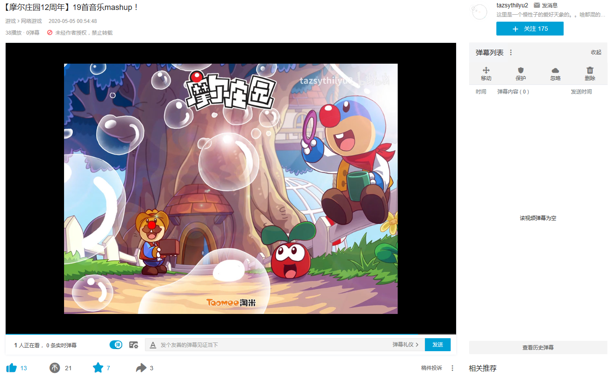608x375 pixels.
Task: Sort danmaku by 时间 column
Action: (481, 92)
